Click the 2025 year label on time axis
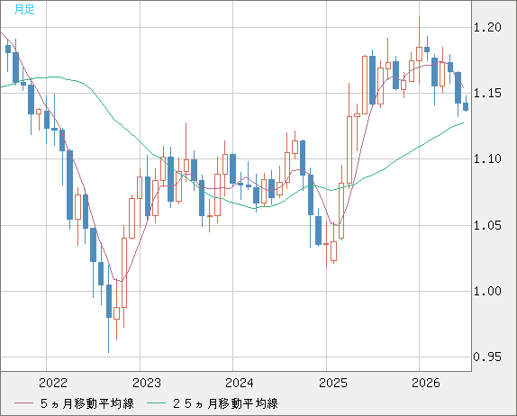 (333, 383)
